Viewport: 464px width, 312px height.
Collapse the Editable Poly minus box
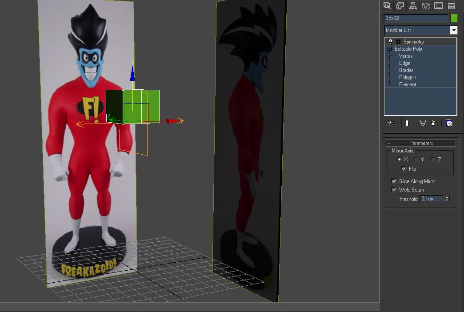[x=389, y=49]
